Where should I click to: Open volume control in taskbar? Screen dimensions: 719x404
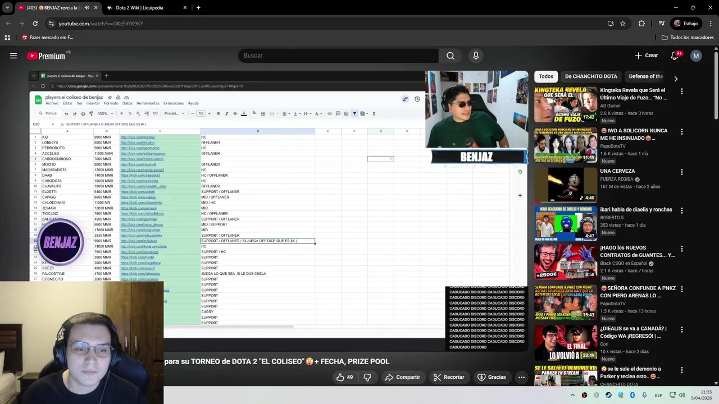tap(682, 395)
